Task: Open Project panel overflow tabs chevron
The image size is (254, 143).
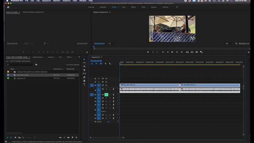Action: 79,57
